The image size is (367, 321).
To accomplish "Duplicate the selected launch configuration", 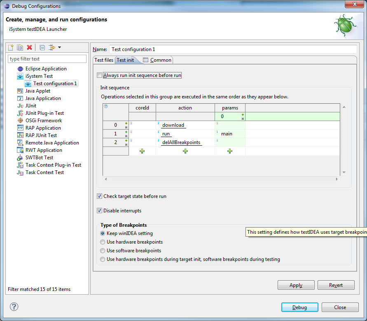I will (x=20, y=47).
